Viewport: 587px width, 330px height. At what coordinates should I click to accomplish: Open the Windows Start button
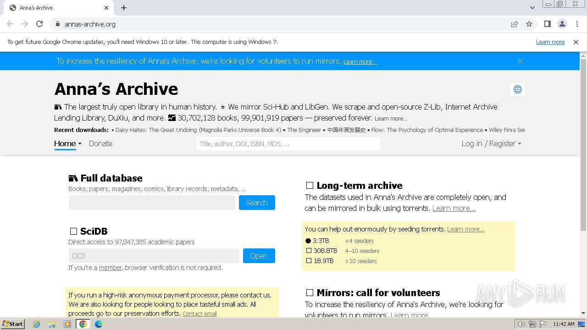coord(12,324)
